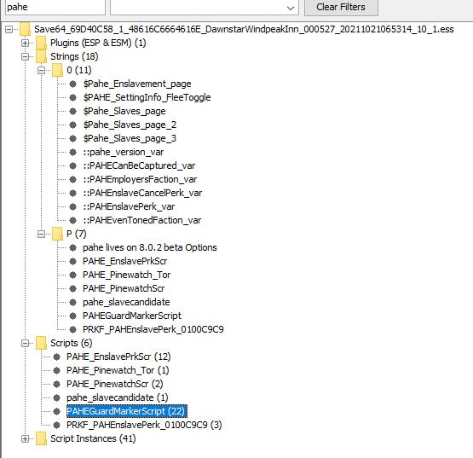
Task: Click bullet icon beside PAHE_EnslavePrkScr (12)
Action: point(56,357)
